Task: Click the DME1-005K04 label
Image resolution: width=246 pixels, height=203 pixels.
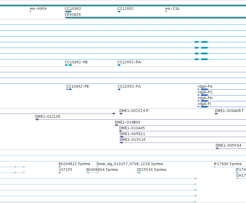Action: click(x=228, y=145)
